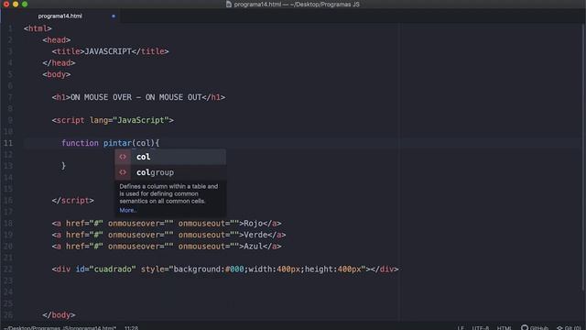Click line number 22 in the gutter
Image resolution: width=586 pixels, height=330 pixels.
[8, 269]
